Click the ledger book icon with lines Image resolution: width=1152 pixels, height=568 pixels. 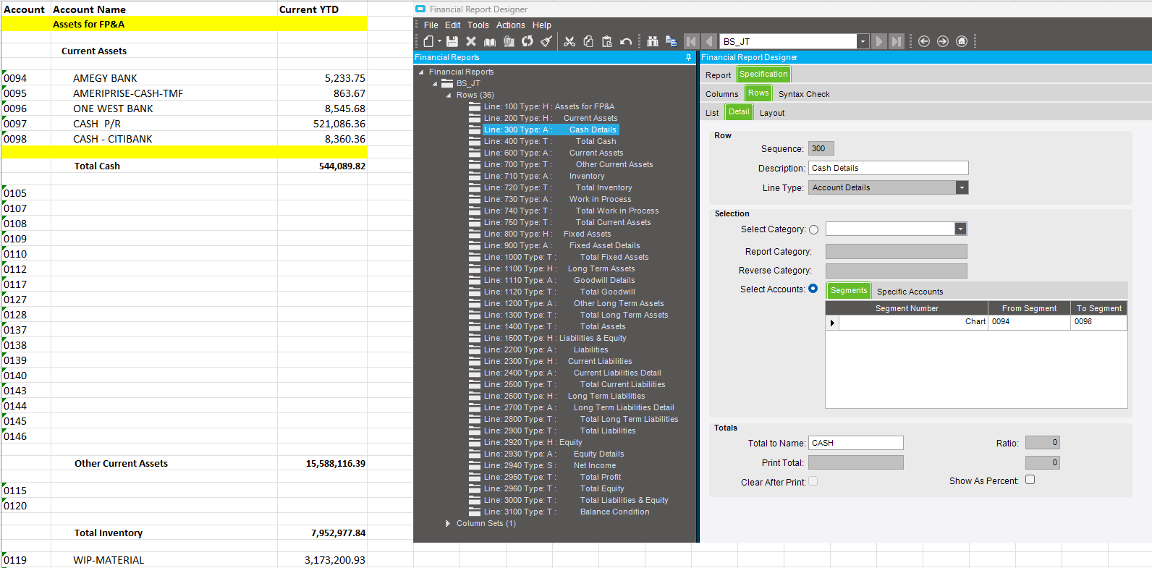pos(509,41)
